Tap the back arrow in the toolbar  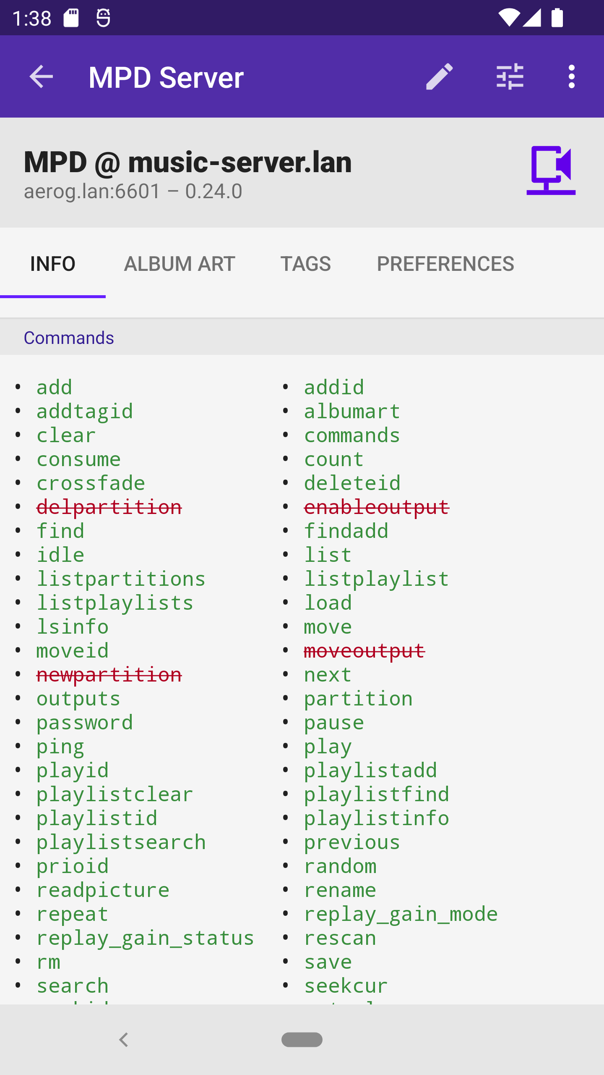pos(41,76)
